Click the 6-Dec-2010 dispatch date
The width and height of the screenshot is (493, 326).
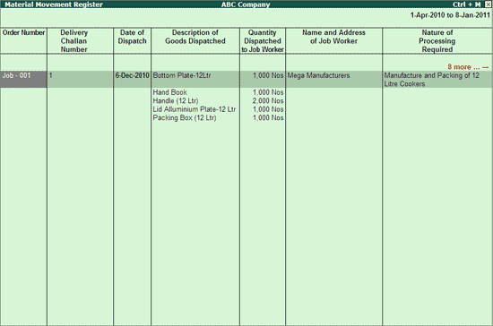(x=132, y=75)
